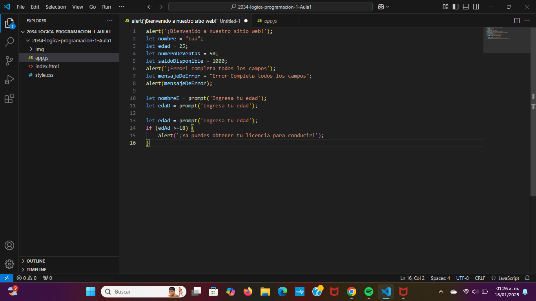Click line number 14 in the gutter
Image resolution: width=536 pixels, height=301 pixels.
pos(133,128)
